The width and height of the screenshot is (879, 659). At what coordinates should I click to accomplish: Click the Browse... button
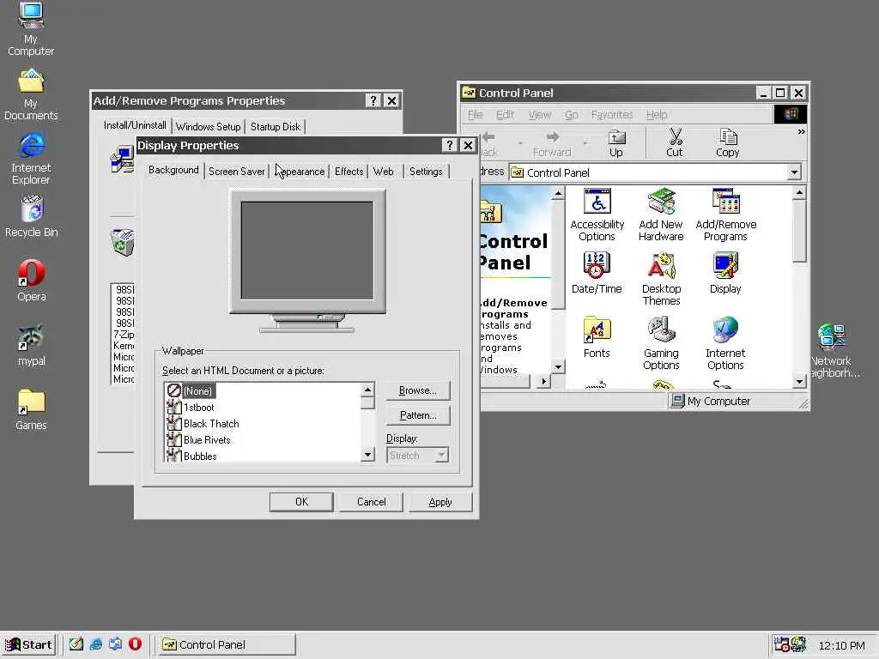tap(418, 390)
